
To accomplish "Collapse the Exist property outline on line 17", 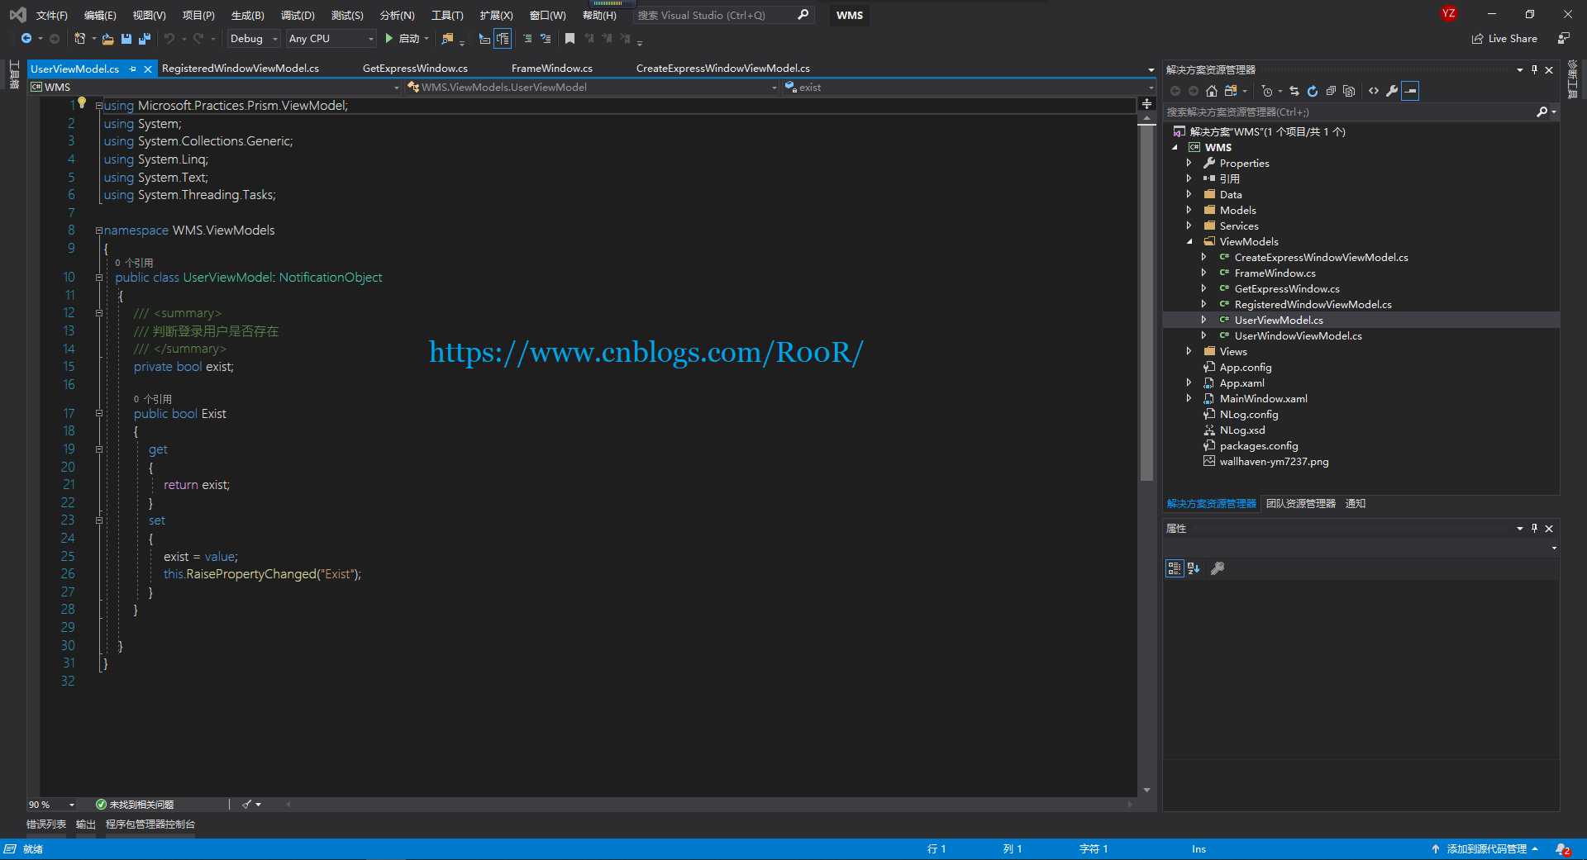I will 99,413.
